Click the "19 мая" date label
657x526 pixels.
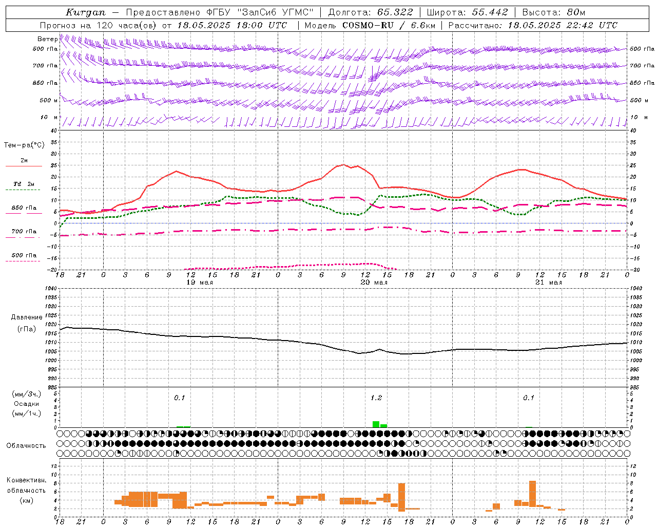click(x=199, y=283)
